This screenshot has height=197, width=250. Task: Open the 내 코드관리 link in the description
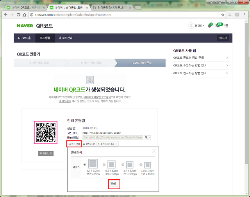point(65,101)
